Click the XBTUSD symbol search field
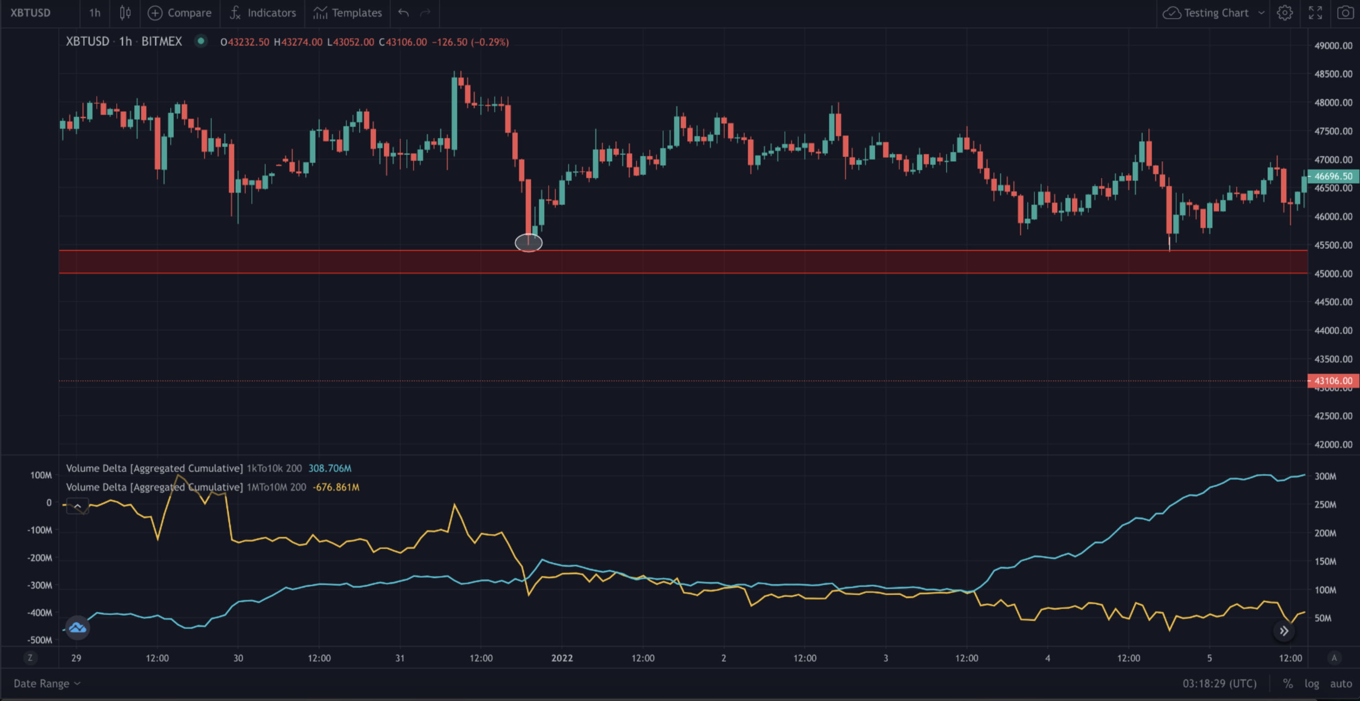This screenshot has width=1360, height=701. click(x=31, y=13)
